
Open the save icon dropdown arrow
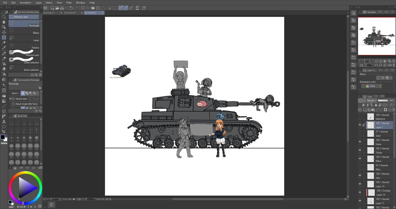[x=66, y=8]
